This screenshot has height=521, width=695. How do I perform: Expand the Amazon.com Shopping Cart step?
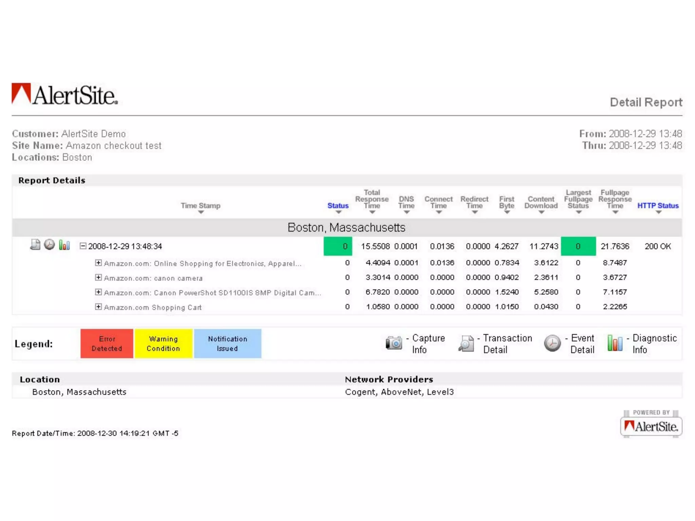coord(98,307)
